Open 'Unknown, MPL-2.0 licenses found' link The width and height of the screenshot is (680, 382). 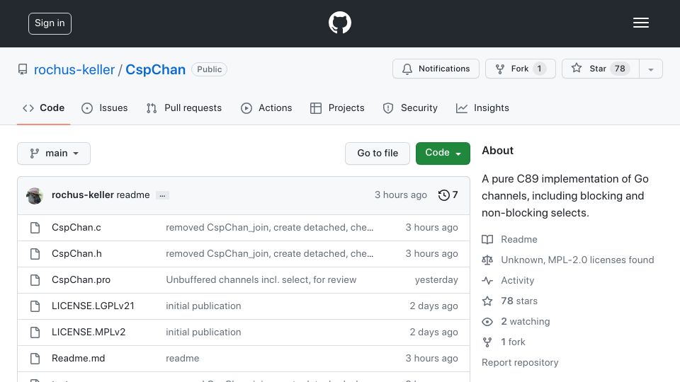click(567, 260)
